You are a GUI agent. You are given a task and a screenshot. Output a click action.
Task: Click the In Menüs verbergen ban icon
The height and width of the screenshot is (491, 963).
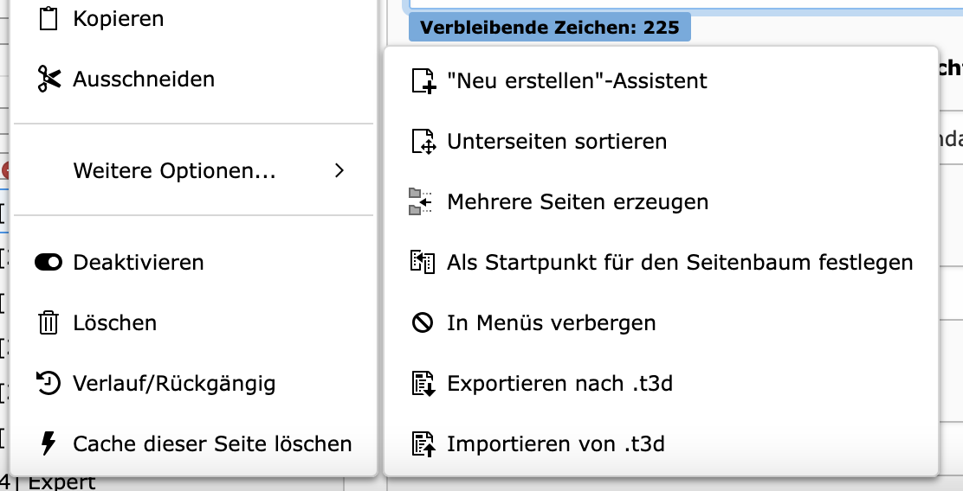[423, 322]
